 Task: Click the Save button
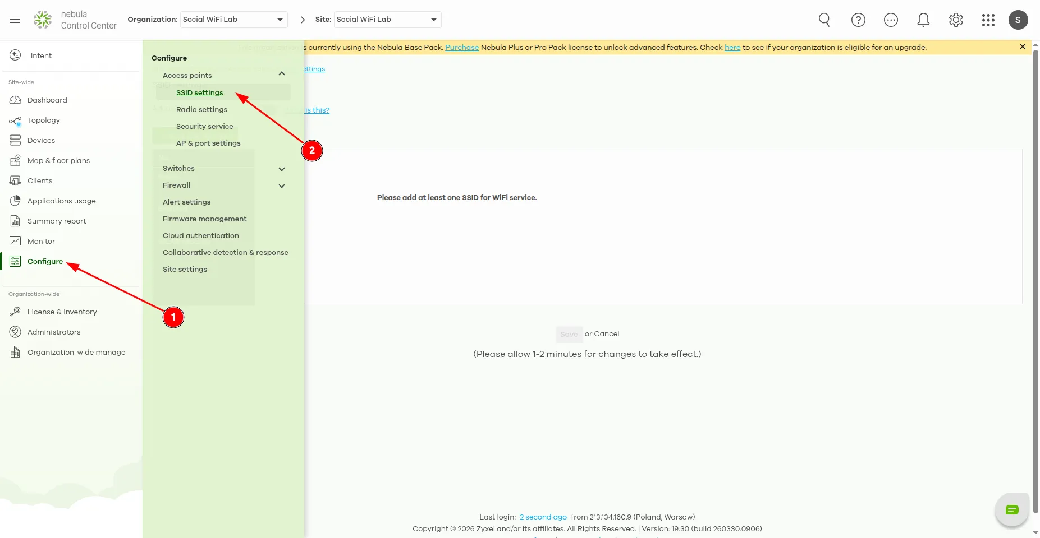[x=569, y=334]
